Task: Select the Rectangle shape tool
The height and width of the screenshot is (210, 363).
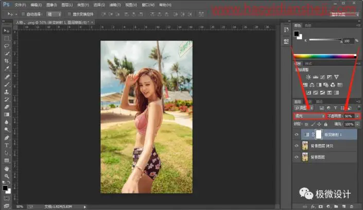Action: pyautogui.click(x=7, y=161)
